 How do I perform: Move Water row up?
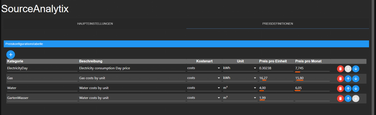point(348,89)
